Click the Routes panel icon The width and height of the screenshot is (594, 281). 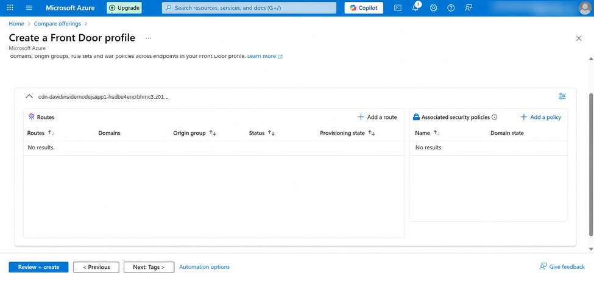[x=32, y=117]
